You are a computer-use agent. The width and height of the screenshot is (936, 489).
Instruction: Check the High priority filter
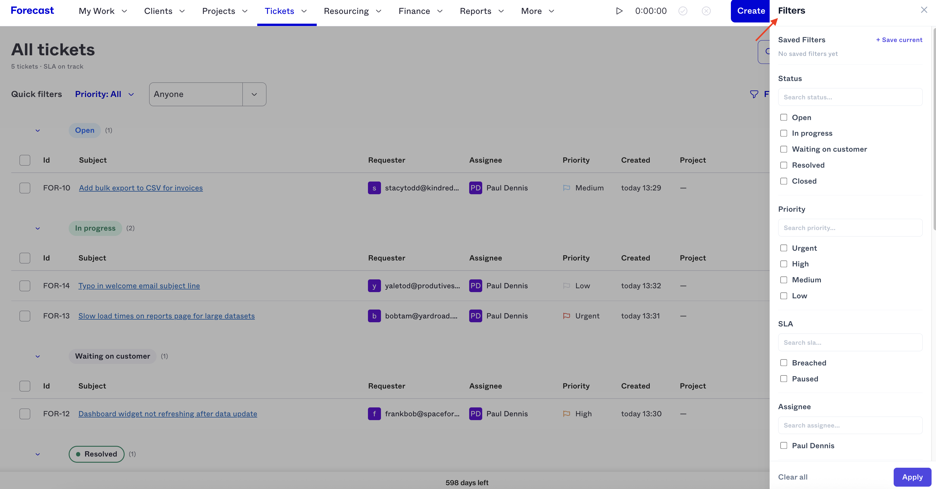tap(783, 264)
